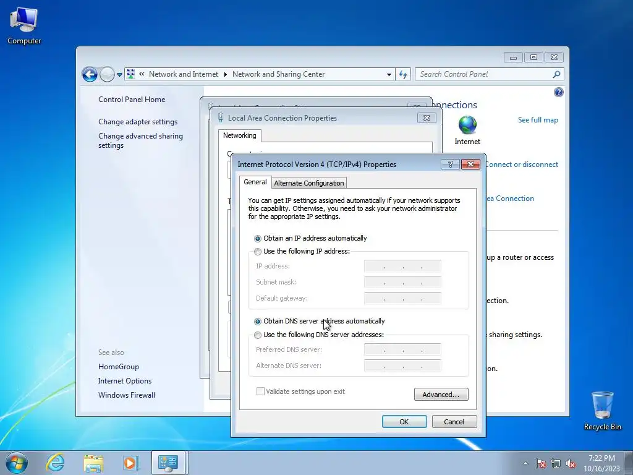Open the Internet Options link
633x475 pixels.
125,381
